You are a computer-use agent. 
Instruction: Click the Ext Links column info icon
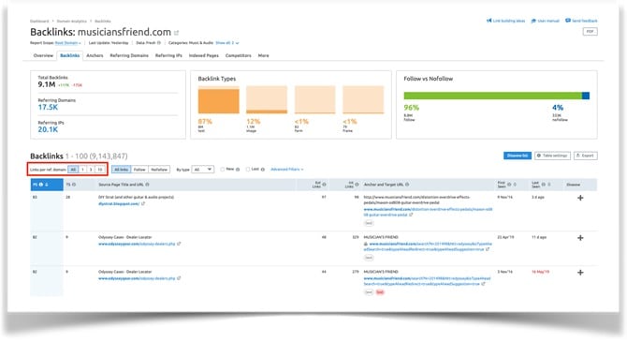click(x=324, y=185)
